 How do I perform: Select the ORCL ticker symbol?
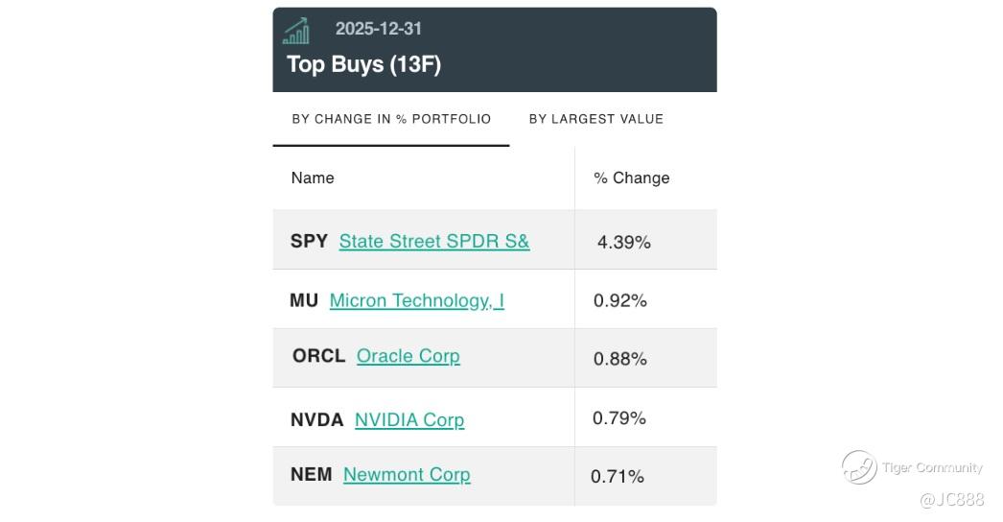point(318,356)
